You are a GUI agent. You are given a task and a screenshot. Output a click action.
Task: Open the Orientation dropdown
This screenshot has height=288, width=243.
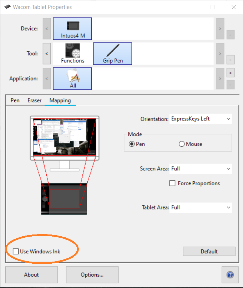[x=201, y=119]
